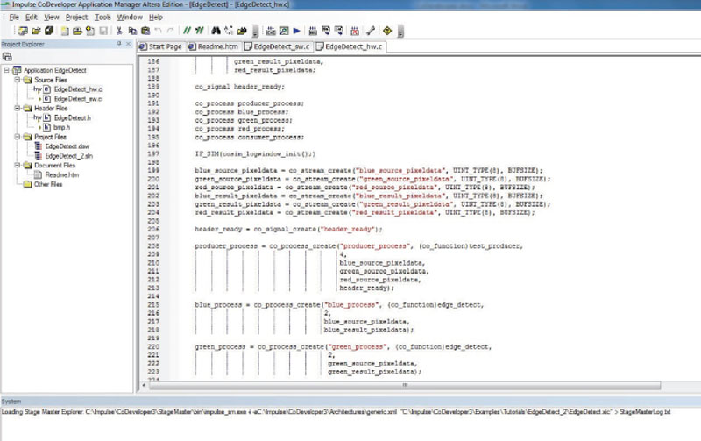Click the Cut scissors toolbar icon
The image size is (701, 441).
click(117, 31)
